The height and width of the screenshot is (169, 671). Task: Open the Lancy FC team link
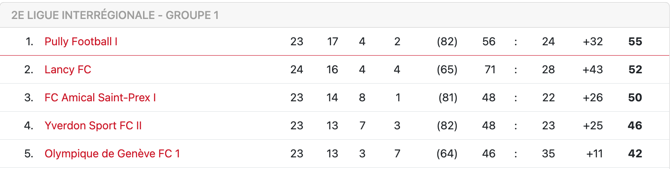coord(68,70)
